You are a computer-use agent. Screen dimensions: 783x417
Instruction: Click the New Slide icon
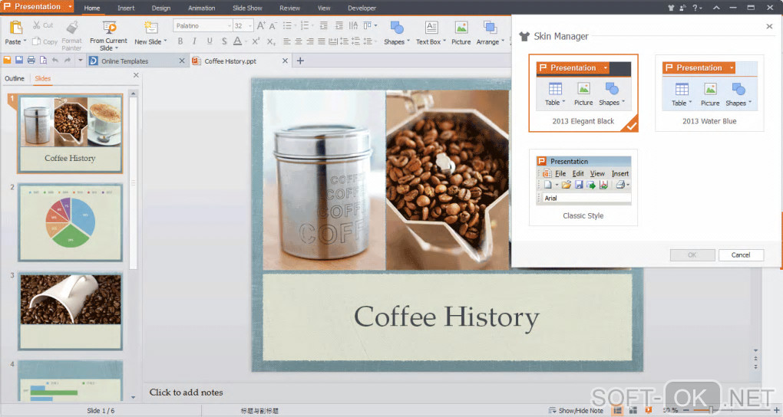pos(150,28)
